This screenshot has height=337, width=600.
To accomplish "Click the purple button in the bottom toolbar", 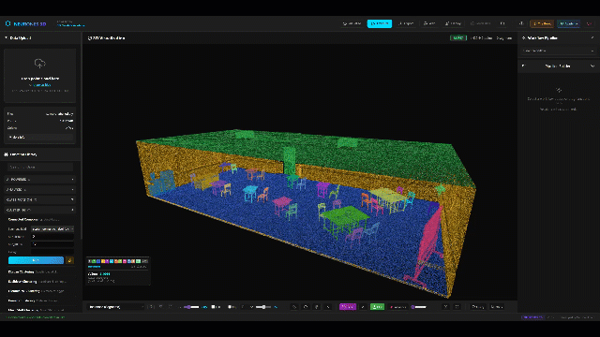I will [x=348, y=307].
